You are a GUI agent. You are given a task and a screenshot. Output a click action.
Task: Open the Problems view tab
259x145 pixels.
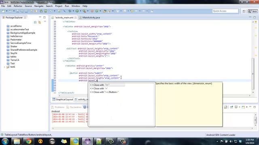pos(58,107)
